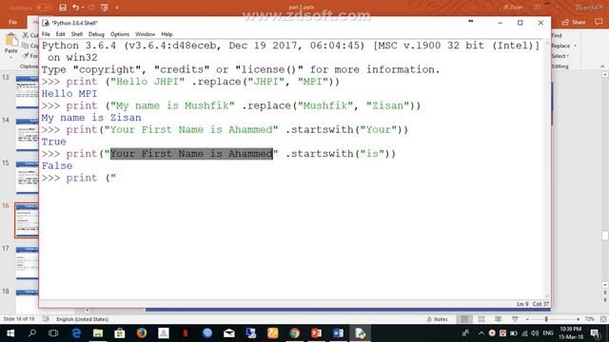609x342 pixels.
Task: Click Find in PowerPoint Editing group
Action: tap(557, 35)
